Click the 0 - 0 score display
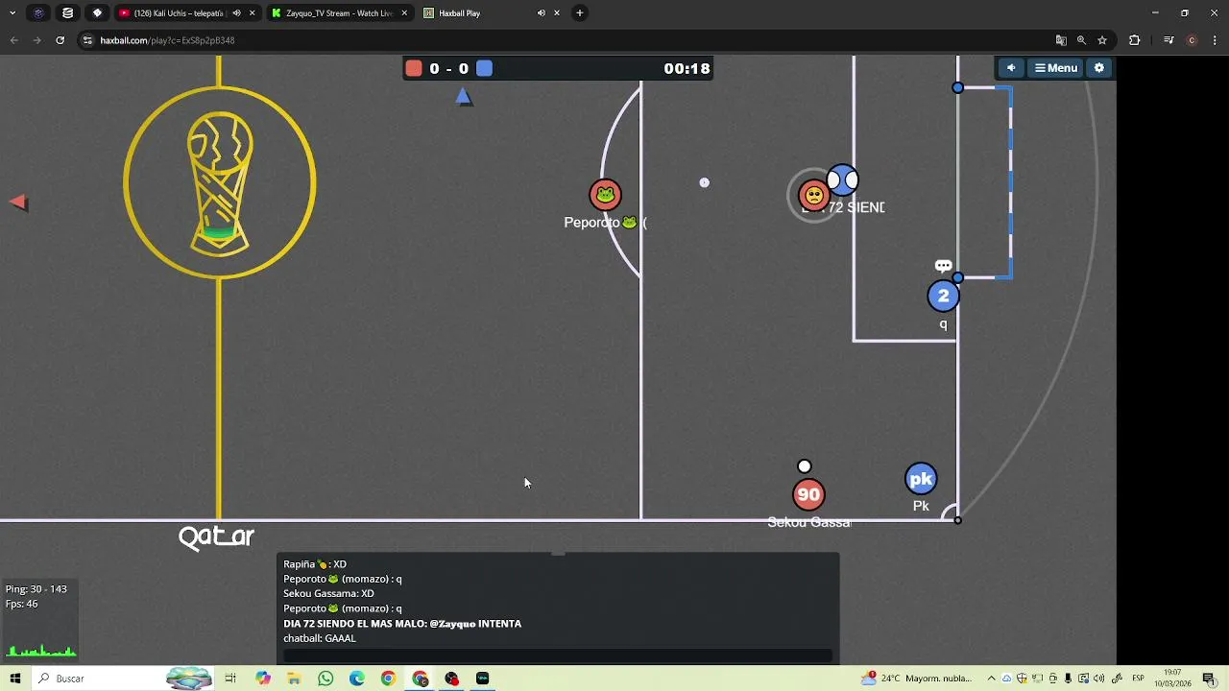Image resolution: width=1229 pixels, height=691 pixels. click(448, 68)
